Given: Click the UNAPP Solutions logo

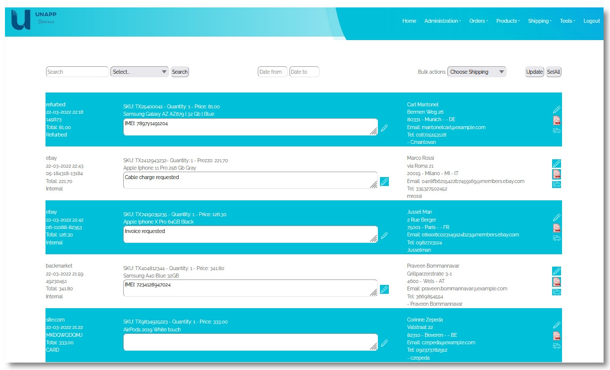Looking at the screenshot, I should [33, 20].
